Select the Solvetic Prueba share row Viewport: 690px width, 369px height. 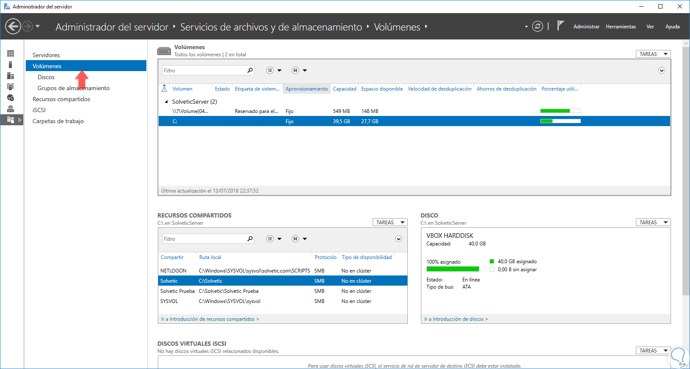point(283,291)
